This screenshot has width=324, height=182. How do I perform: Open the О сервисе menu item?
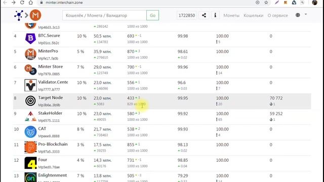[x=277, y=16]
